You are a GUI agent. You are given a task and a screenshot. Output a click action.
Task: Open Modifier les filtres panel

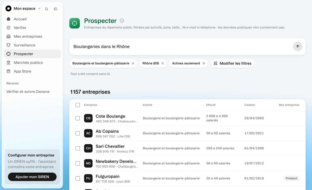point(232,63)
